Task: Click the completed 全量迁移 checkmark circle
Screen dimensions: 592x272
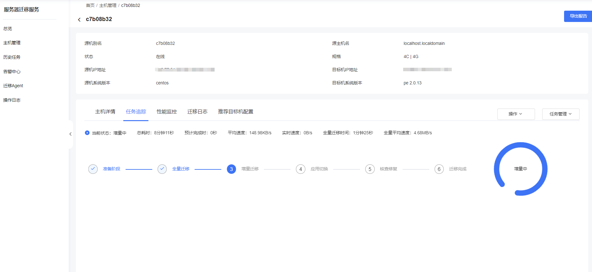Action: [162, 169]
